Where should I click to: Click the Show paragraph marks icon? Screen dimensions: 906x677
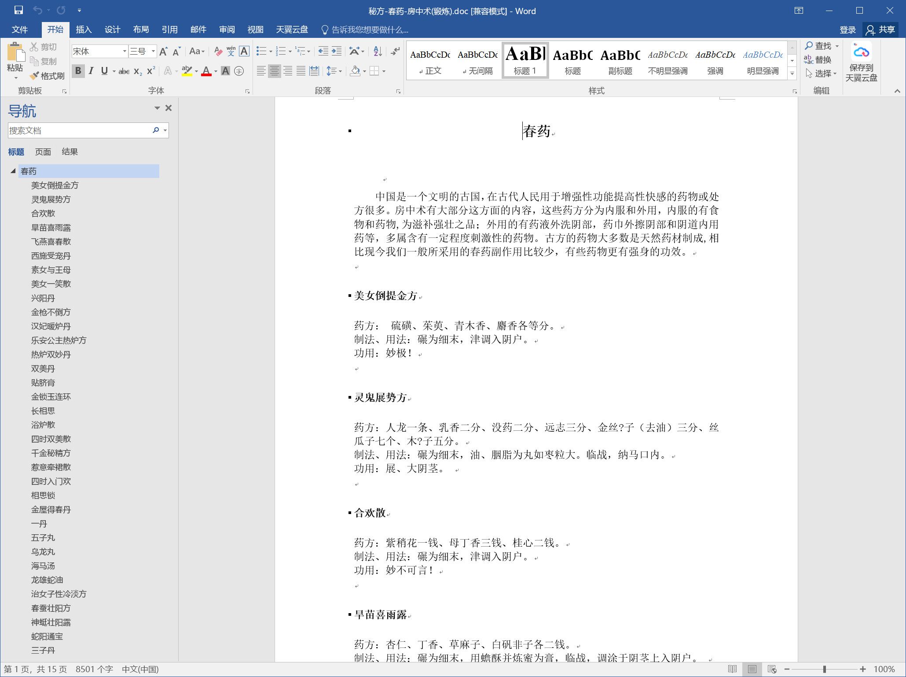(395, 52)
